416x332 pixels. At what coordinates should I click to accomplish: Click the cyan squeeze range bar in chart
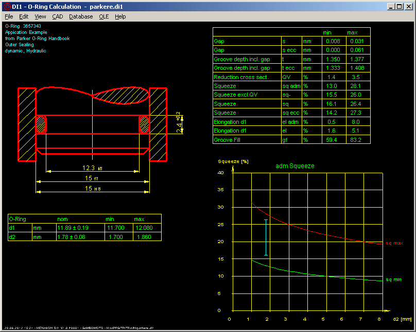(266, 237)
